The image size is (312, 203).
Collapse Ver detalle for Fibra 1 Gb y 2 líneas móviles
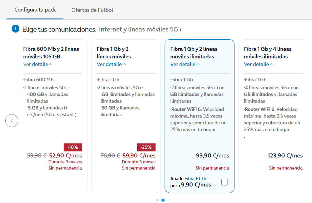[x=111, y=64]
